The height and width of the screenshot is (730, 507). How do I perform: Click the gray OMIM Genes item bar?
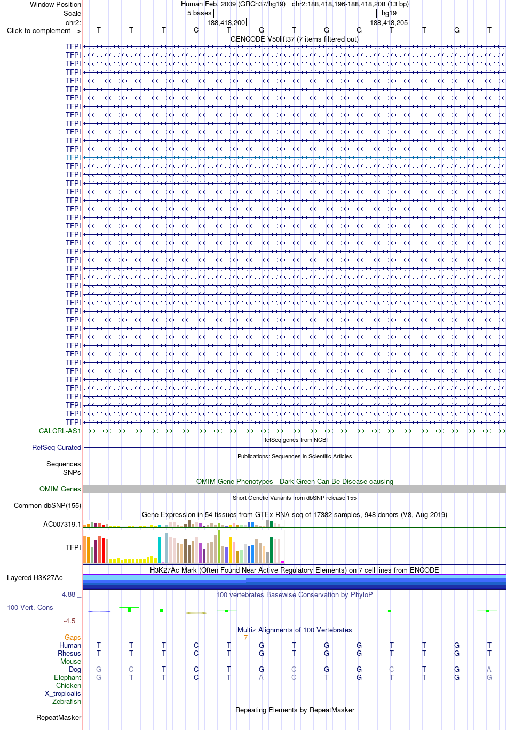pos(295,489)
